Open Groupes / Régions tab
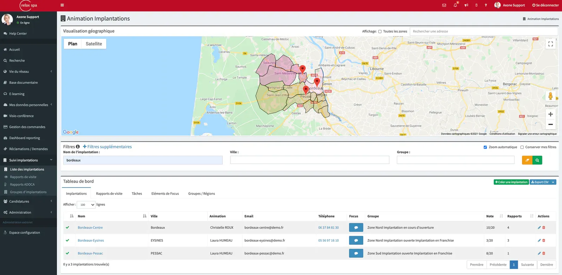 coord(202,194)
